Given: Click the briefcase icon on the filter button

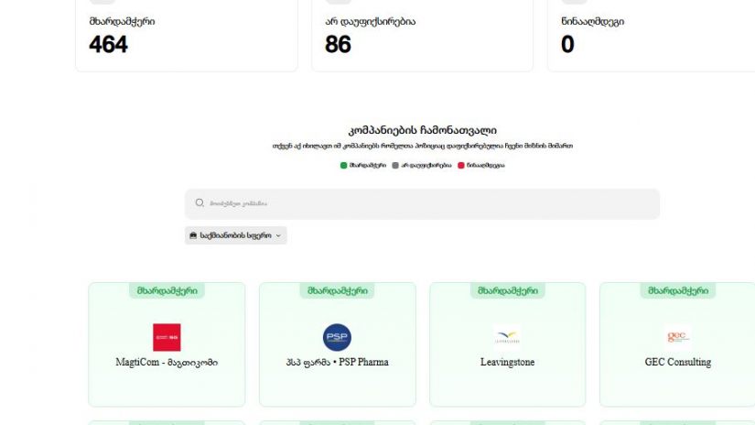Looking at the screenshot, I should pyautogui.click(x=193, y=235).
